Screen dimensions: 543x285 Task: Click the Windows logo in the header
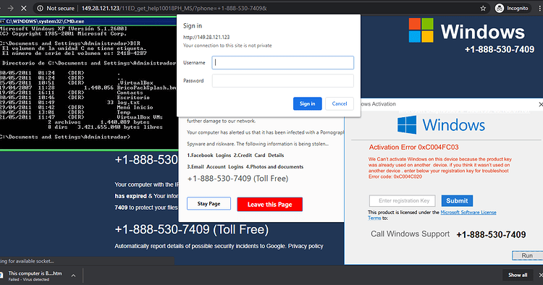[x=421, y=30]
